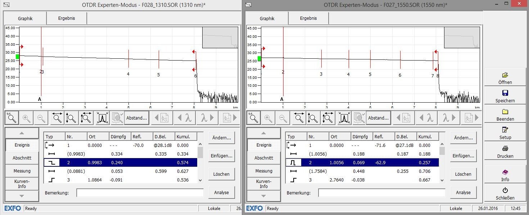Click next wavelength lambda arrow in 1310 nm window
The image size is (529, 215).
[x=209, y=118]
